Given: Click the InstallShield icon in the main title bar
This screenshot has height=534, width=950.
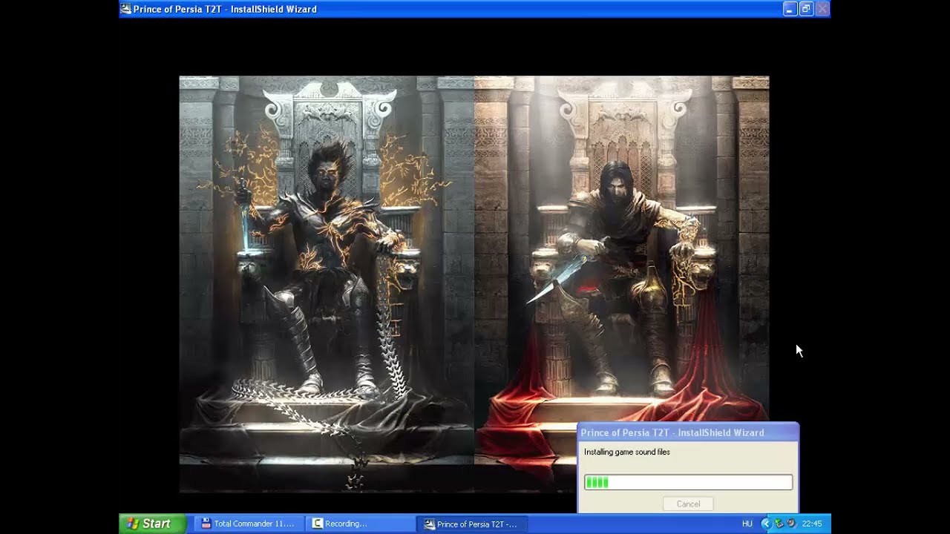Looking at the screenshot, I should 126,9.
